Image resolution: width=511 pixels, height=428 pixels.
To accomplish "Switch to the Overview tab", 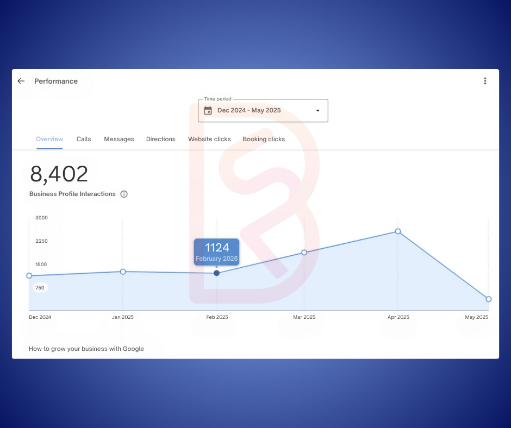I will click(49, 139).
